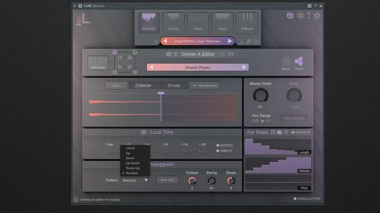Open the globe browser icon

click(x=300, y=16)
